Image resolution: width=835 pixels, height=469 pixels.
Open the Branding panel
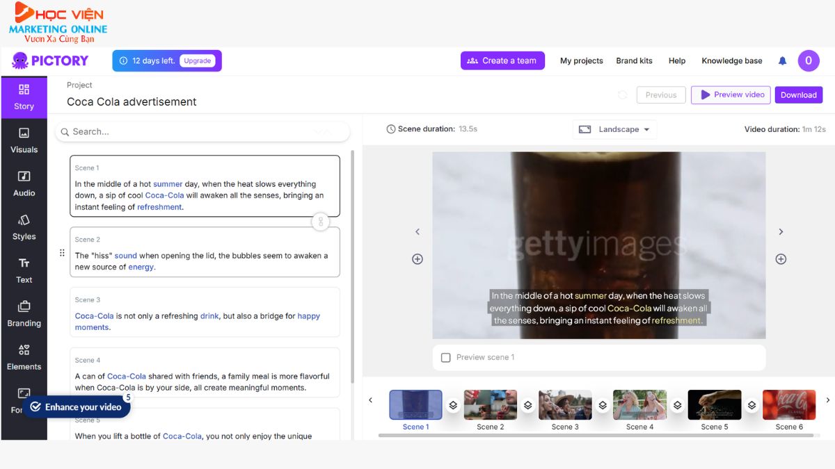[x=24, y=314]
